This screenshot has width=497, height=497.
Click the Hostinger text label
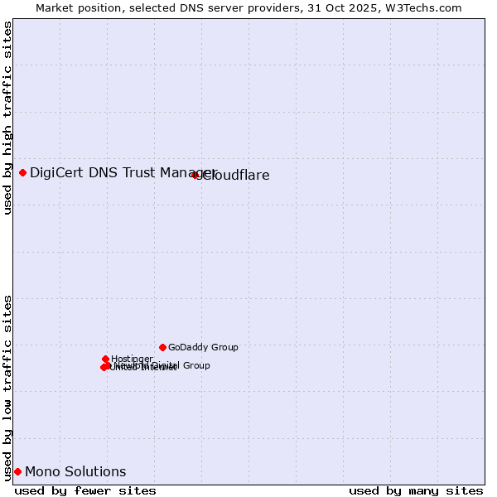click(x=132, y=359)
